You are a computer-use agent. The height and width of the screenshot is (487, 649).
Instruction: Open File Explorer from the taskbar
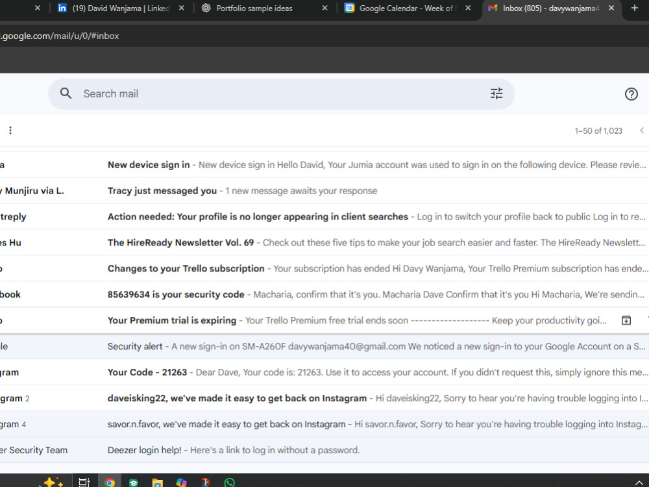coord(157,483)
